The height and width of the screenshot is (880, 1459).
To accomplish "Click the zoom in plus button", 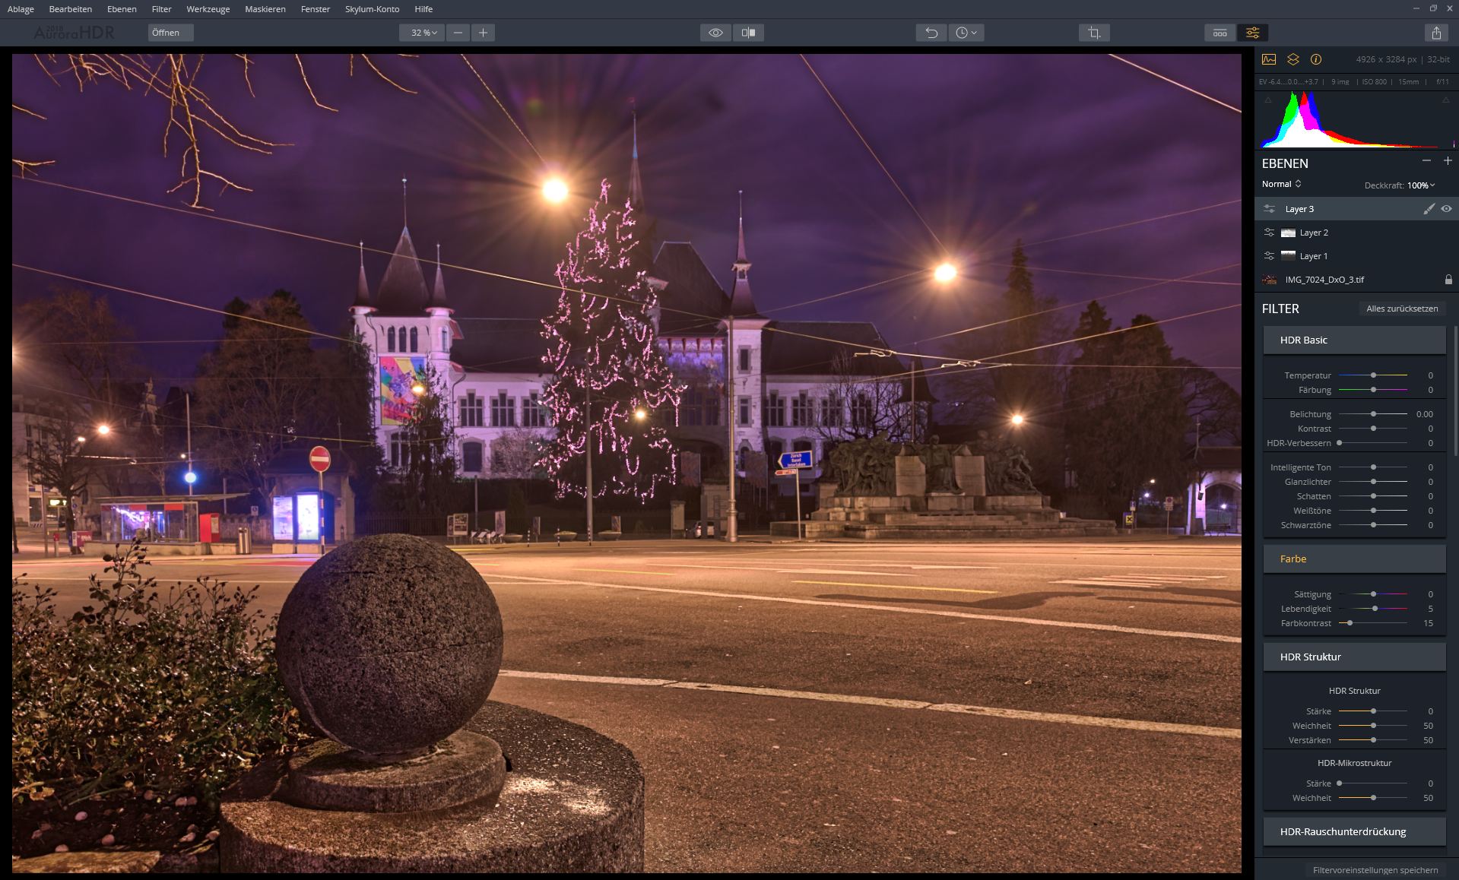I will (x=483, y=33).
